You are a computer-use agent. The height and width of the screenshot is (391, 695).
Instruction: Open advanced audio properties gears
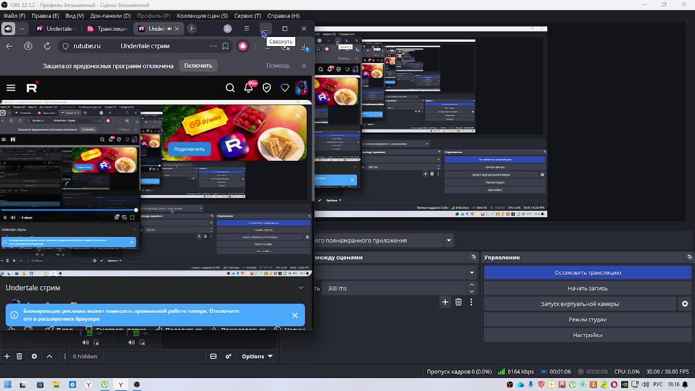click(x=229, y=356)
